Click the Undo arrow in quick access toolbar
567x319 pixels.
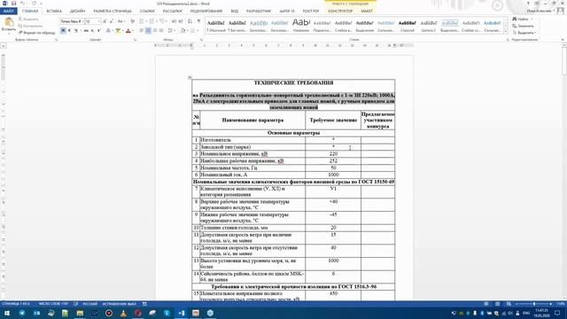(x=22, y=4)
